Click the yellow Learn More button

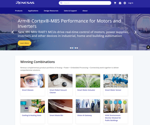point(24,43)
